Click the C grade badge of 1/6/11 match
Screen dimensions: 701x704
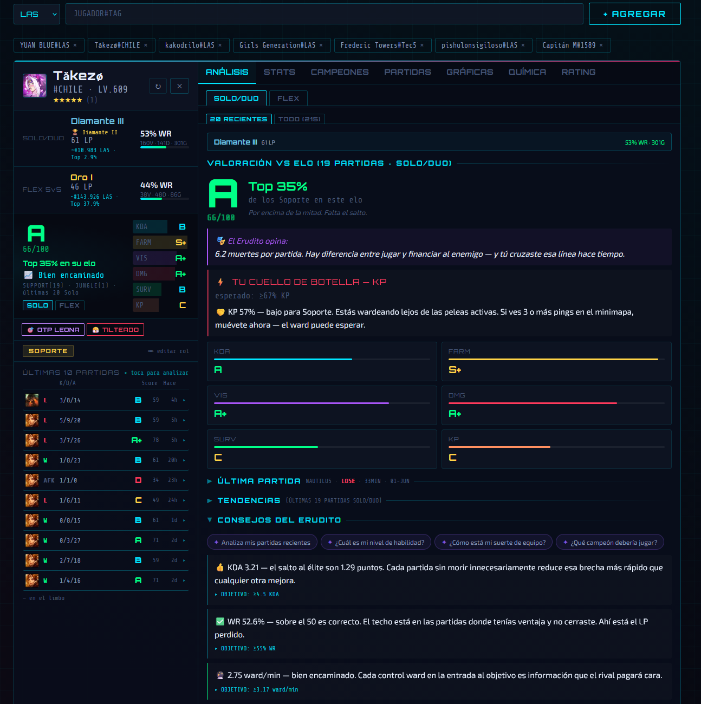tap(138, 500)
